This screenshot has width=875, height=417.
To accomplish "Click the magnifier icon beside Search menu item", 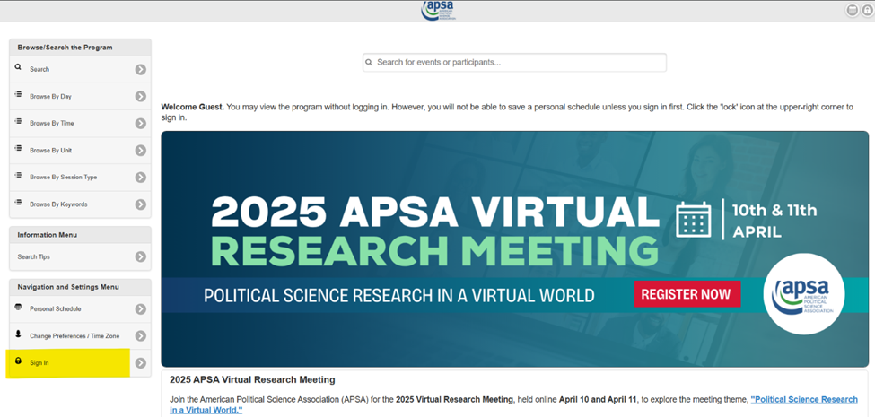I will (18, 68).
